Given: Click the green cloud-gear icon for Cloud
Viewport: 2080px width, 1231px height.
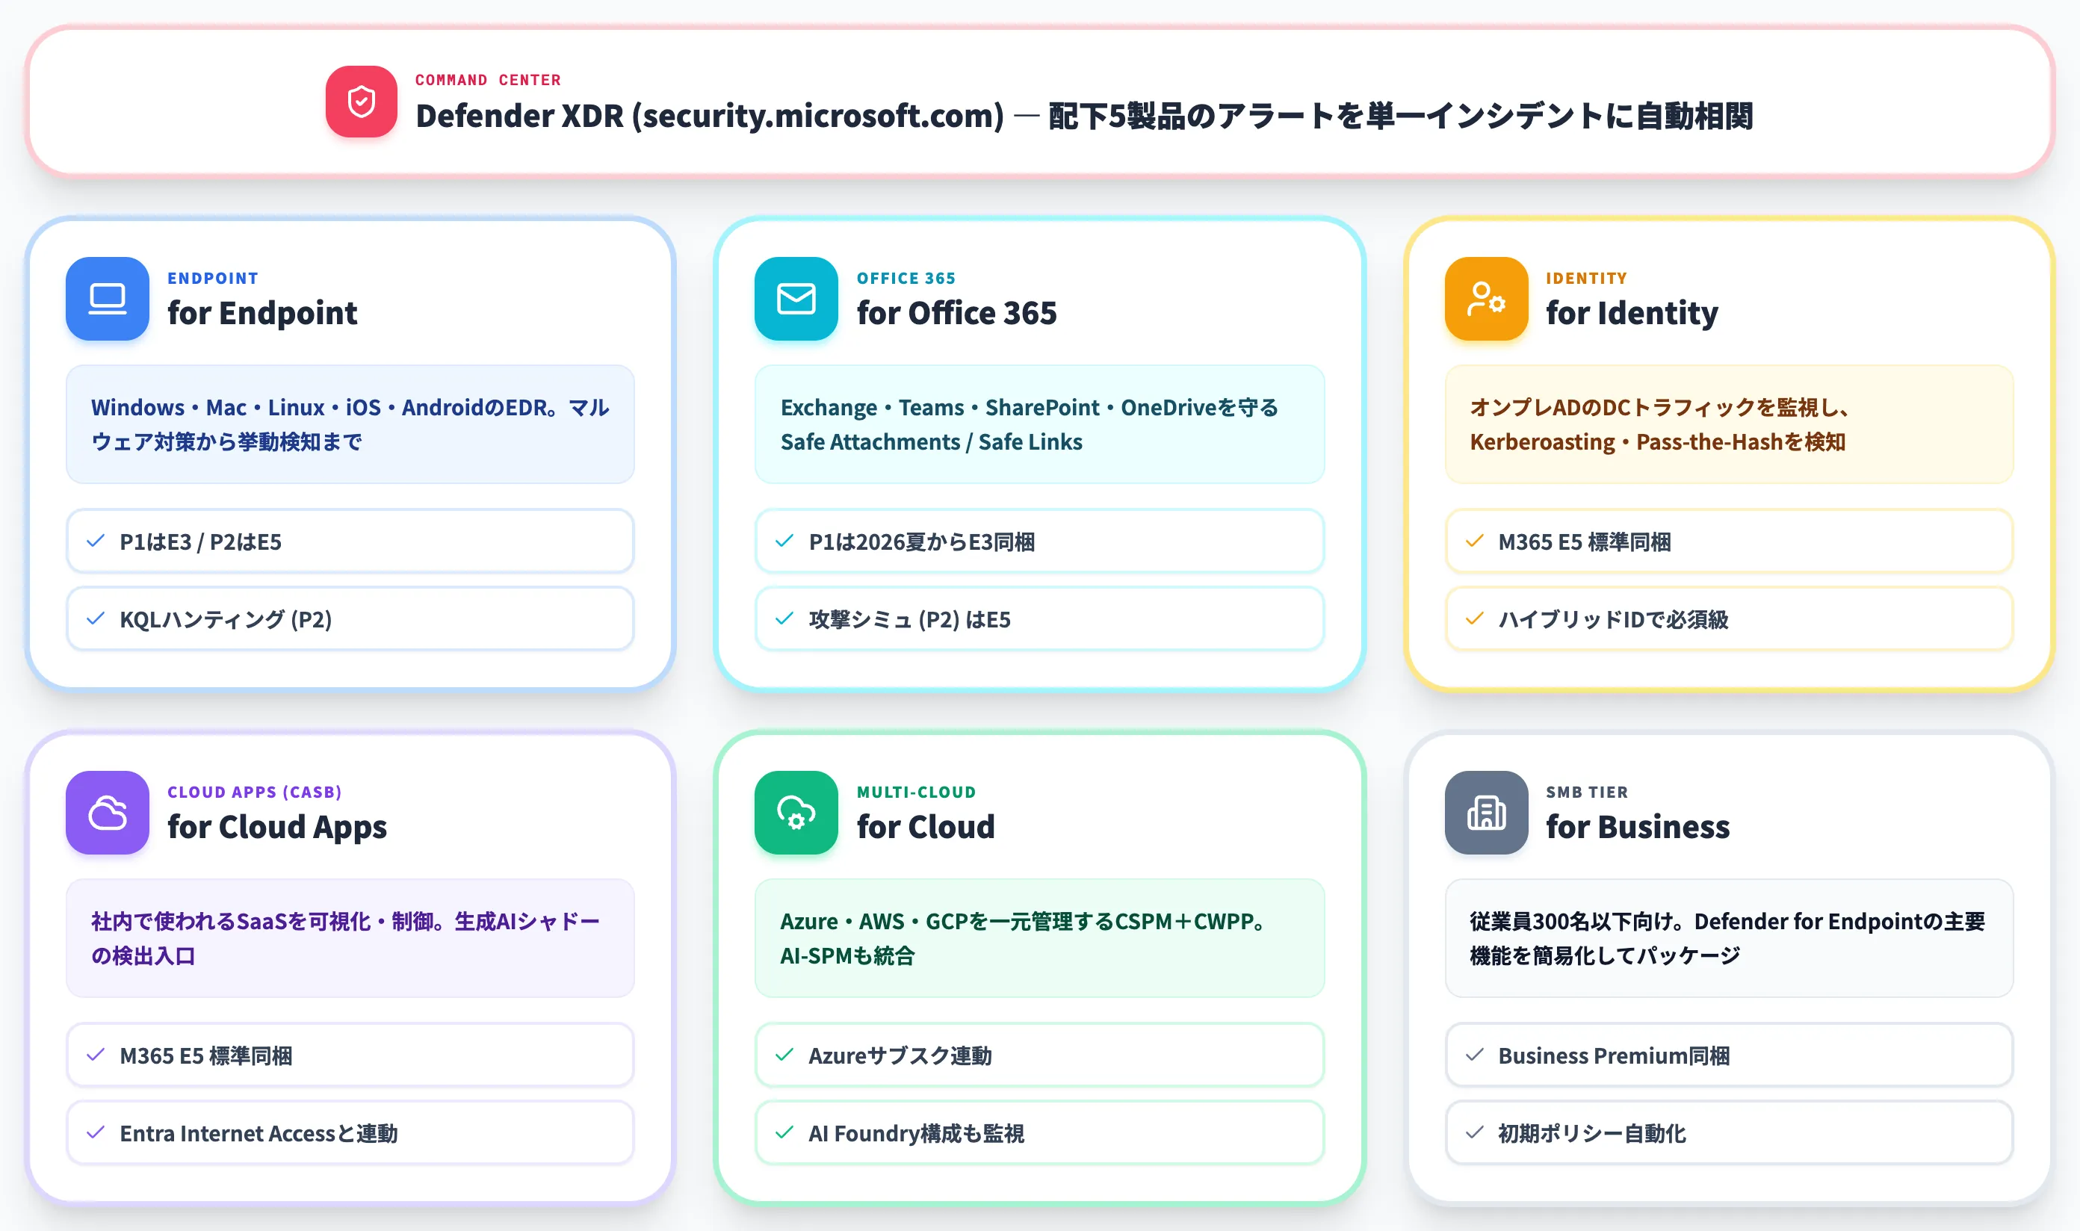Looking at the screenshot, I should (796, 813).
